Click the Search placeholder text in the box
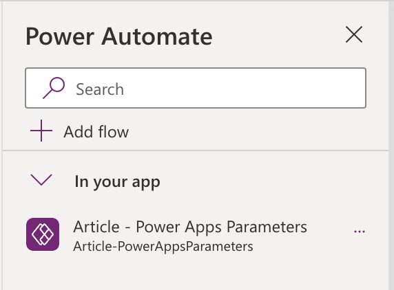Screen dimensions: 394x290 click(100, 89)
